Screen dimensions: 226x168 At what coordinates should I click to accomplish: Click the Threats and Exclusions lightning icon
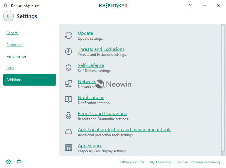click(x=69, y=51)
